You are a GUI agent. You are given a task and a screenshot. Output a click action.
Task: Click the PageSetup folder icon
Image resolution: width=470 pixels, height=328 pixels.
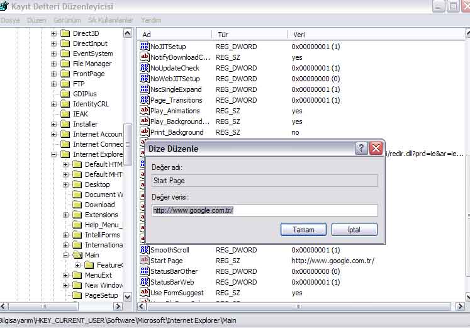click(77, 295)
